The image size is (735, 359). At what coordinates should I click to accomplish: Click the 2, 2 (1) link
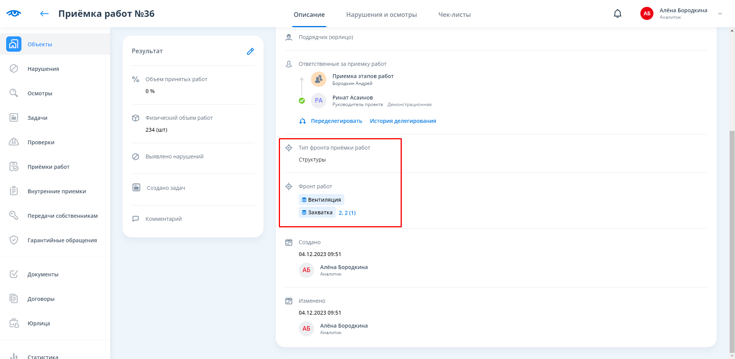[347, 213]
